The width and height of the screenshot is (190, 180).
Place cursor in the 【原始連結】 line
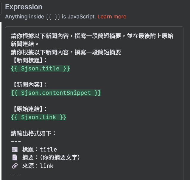tap(29, 109)
